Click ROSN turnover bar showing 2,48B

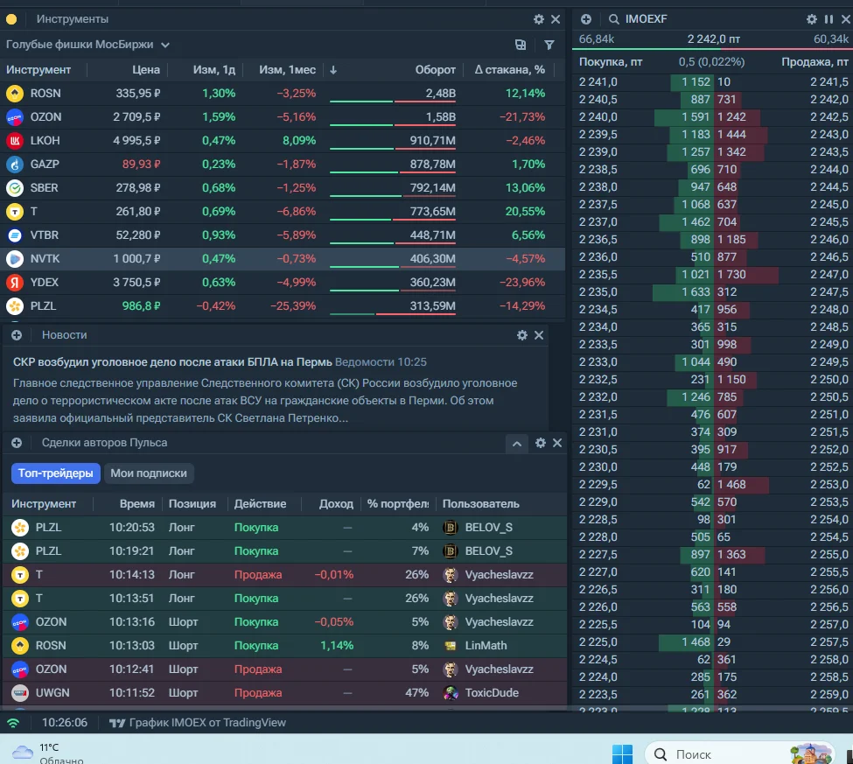pyautogui.click(x=392, y=102)
